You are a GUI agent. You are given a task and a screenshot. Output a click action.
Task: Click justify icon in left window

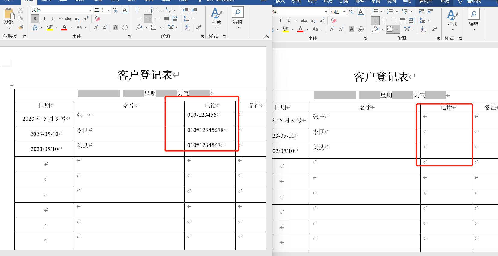click(x=166, y=19)
